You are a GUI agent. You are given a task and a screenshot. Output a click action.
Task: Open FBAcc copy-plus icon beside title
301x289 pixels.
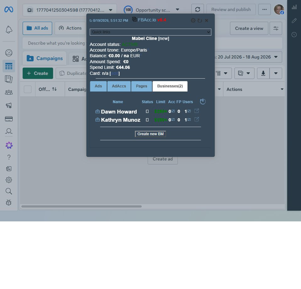click(134, 19)
